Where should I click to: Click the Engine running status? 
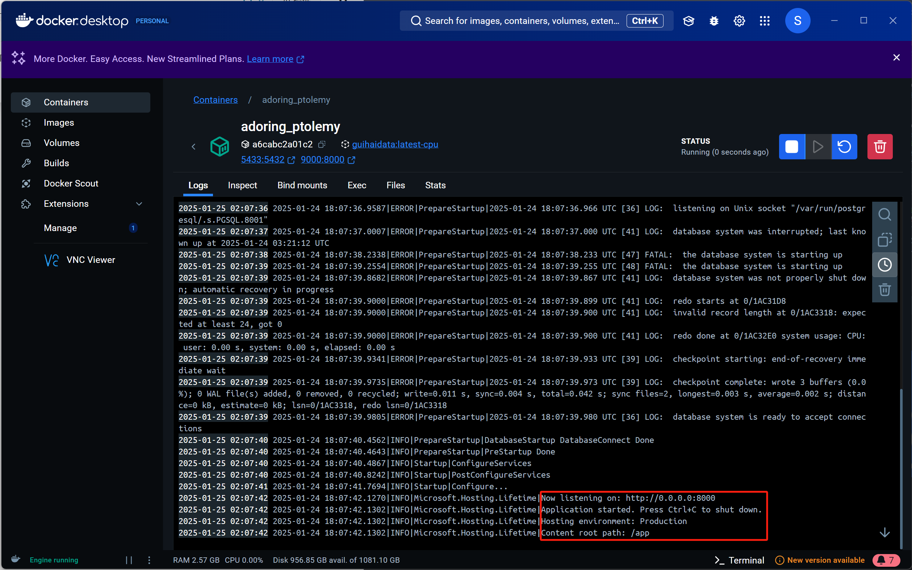coord(54,560)
